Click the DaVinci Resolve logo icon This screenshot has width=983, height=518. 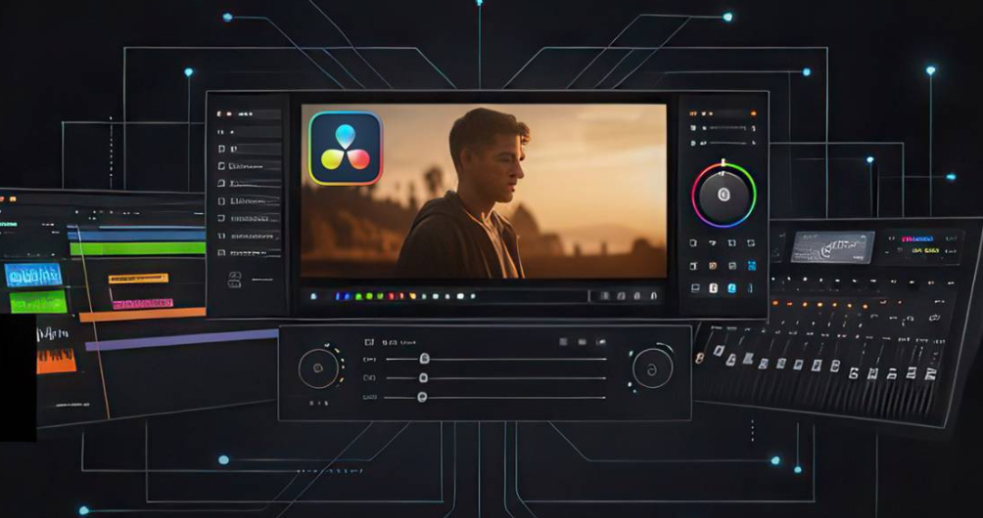(345, 148)
